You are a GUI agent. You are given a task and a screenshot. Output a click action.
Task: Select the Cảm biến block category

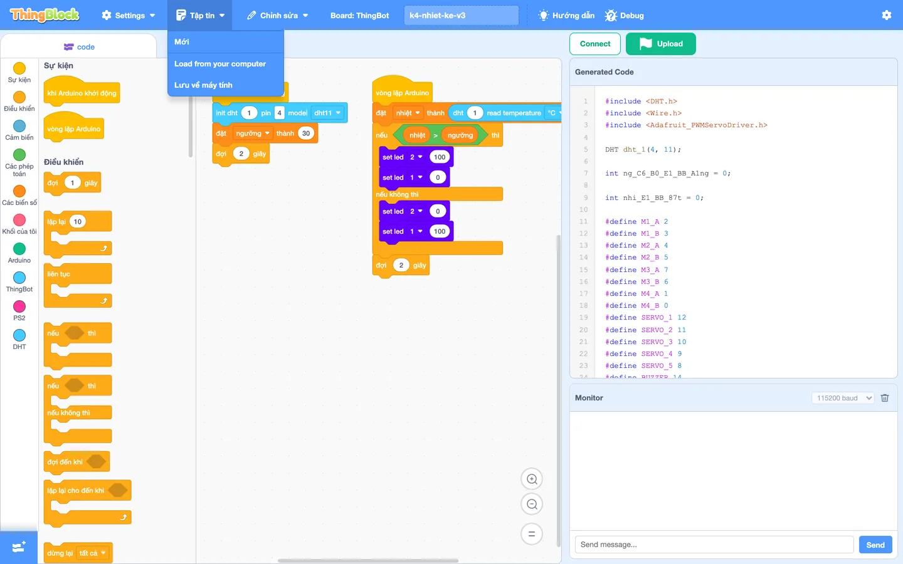pos(19,130)
